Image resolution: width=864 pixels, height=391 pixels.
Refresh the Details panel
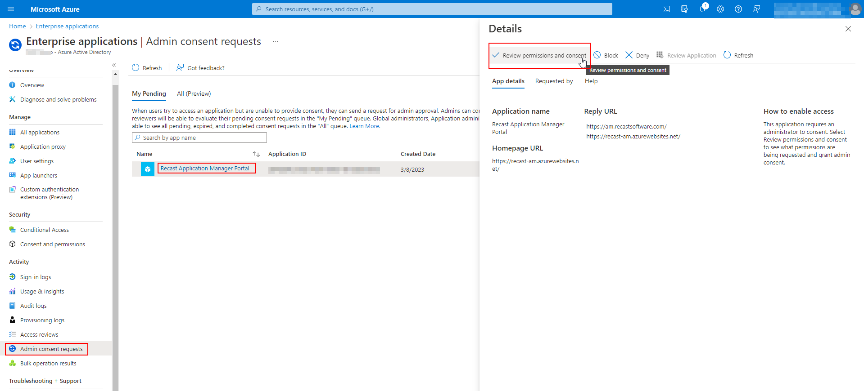pos(738,55)
